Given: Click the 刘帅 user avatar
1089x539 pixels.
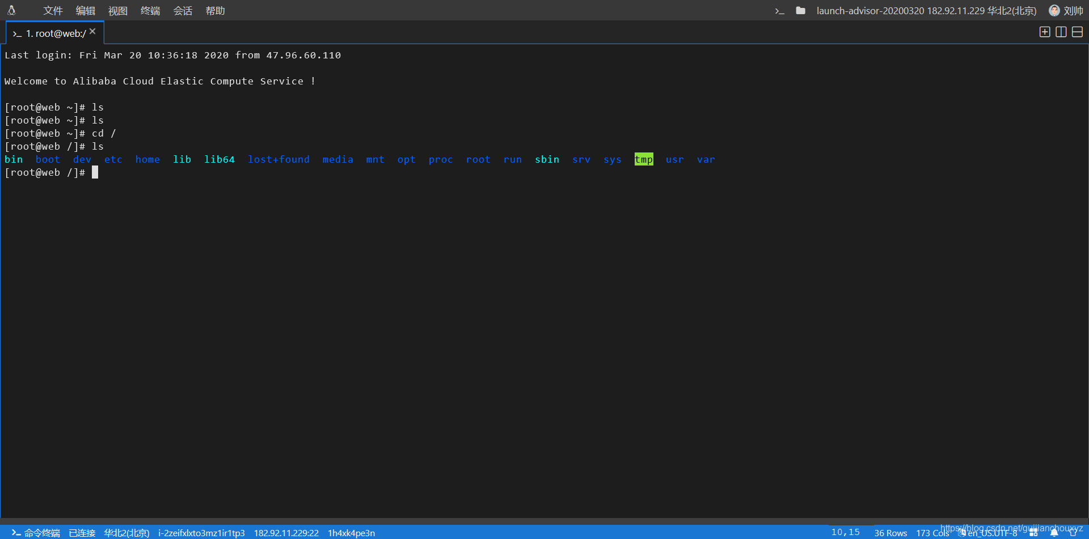Looking at the screenshot, I should pyautogui.click(x=1054, y=10).
